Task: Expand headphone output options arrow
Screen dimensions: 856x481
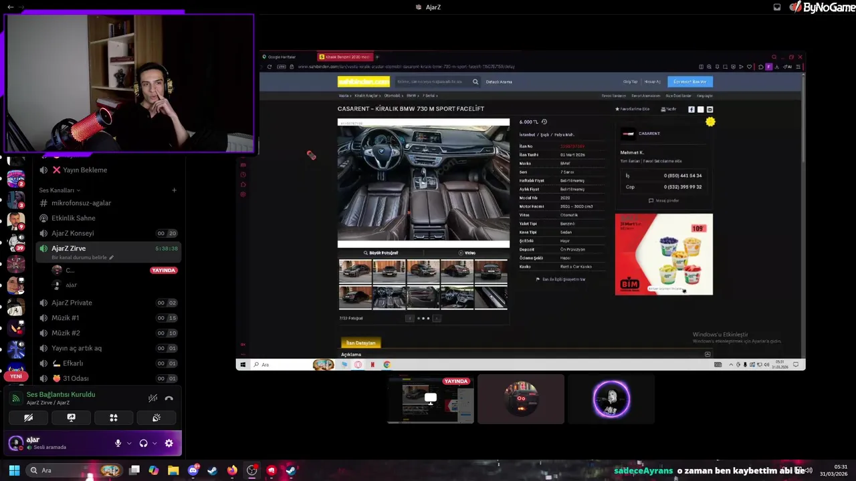Action: pos(154,443)
